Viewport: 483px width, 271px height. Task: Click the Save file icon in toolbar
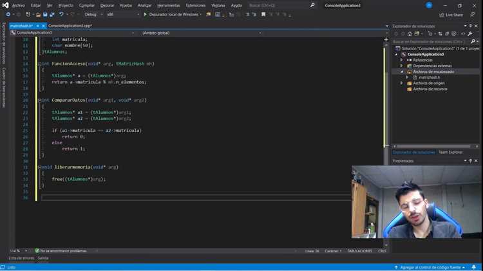click(x=45, y=14)
